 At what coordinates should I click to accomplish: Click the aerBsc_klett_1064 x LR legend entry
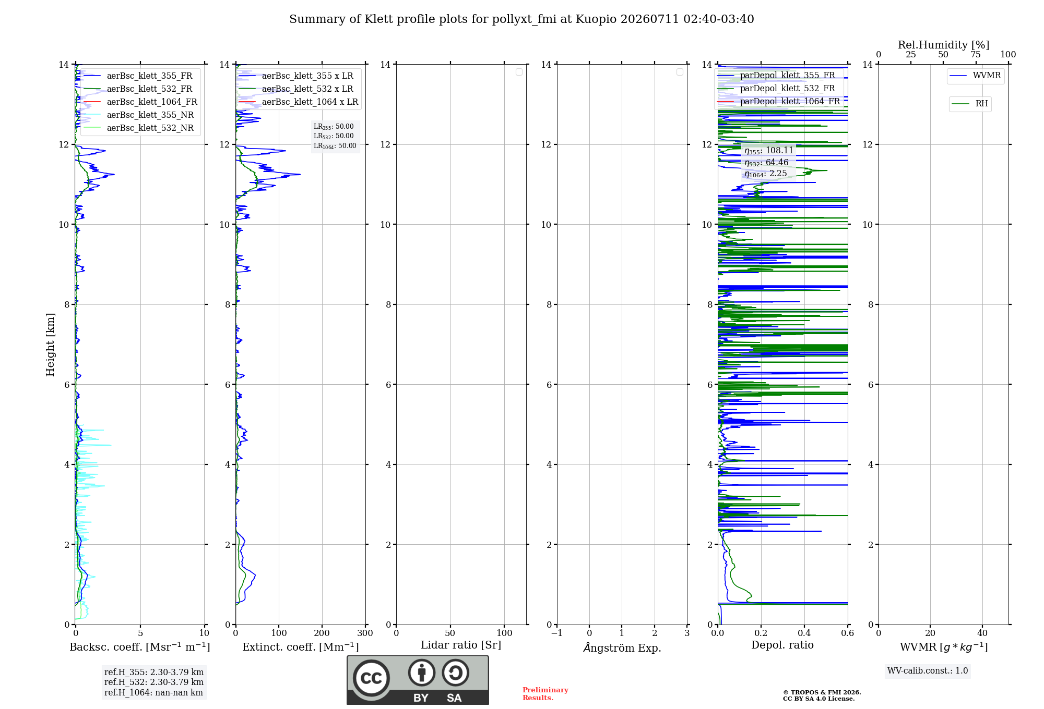pyautogui.click(x=299, y=102)
